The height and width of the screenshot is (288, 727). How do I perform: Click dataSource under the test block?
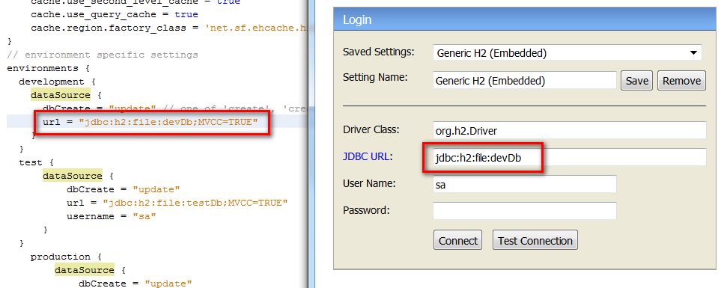(73, 176)
